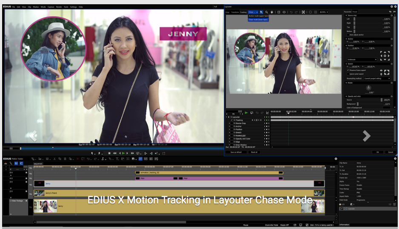The image size is (399, 229).
Task: Collapse the Position parameter section
Action: point(346,46)
